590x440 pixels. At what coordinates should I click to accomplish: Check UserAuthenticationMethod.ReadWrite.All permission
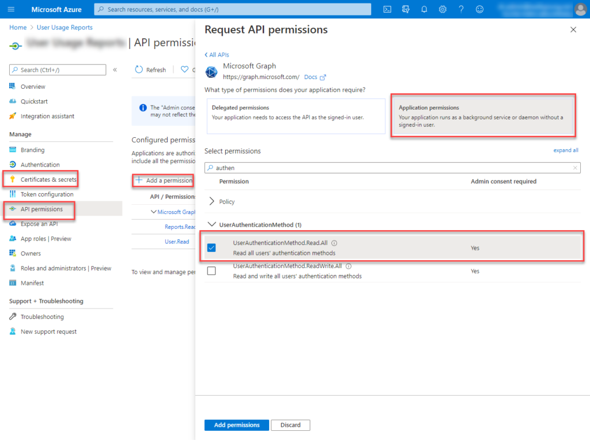(x=211, y=271)
